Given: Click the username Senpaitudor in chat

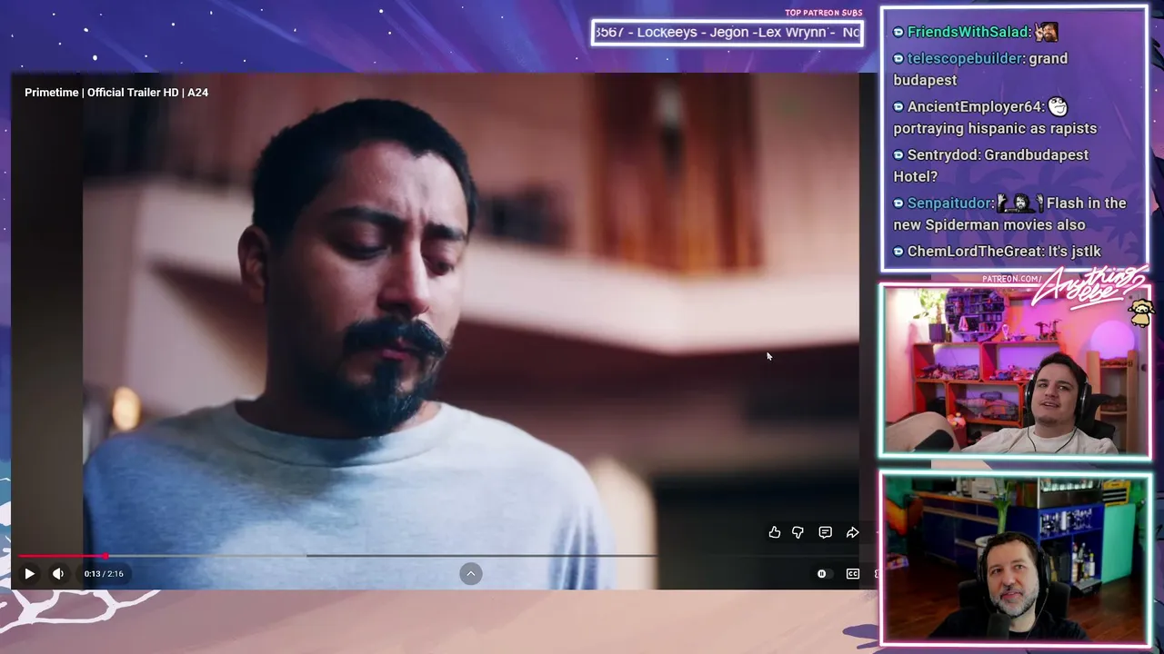Looking at the screenshot, I should coord(949,203).
